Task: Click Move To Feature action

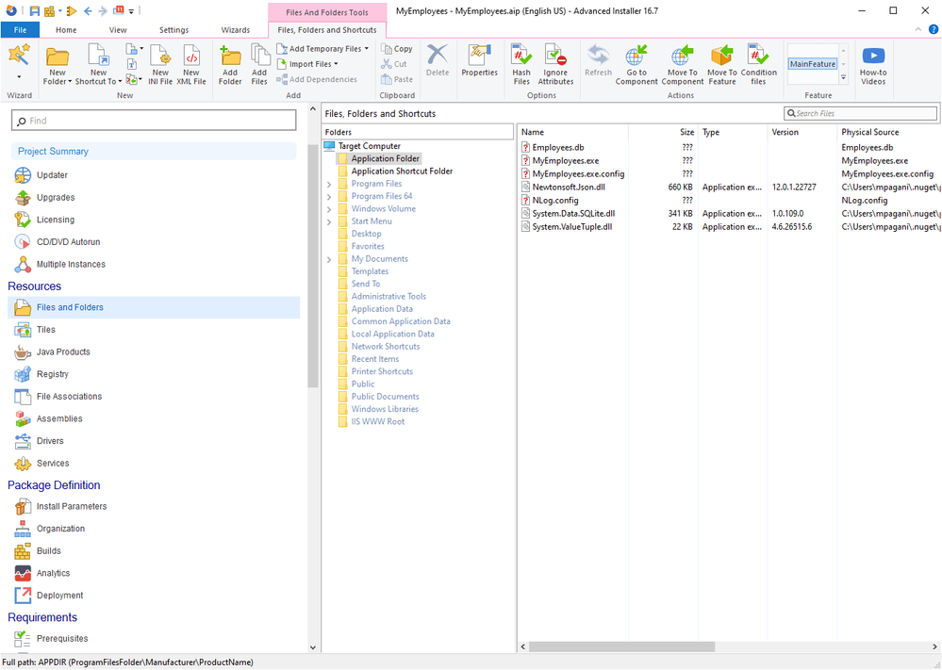Action: [x=721, y=64]
